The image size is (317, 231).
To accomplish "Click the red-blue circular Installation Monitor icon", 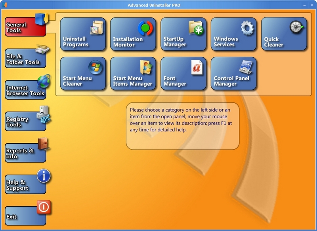I will click(145, 28).
